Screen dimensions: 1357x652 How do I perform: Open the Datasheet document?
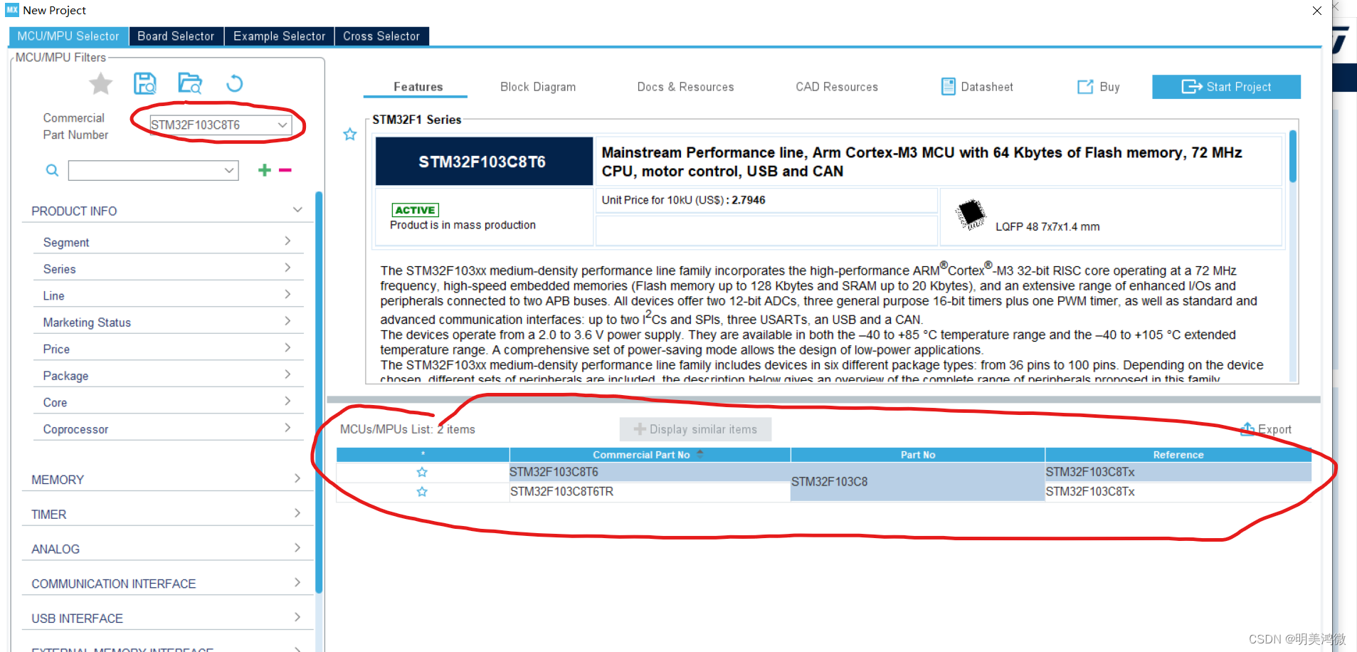tap(977, 87)
